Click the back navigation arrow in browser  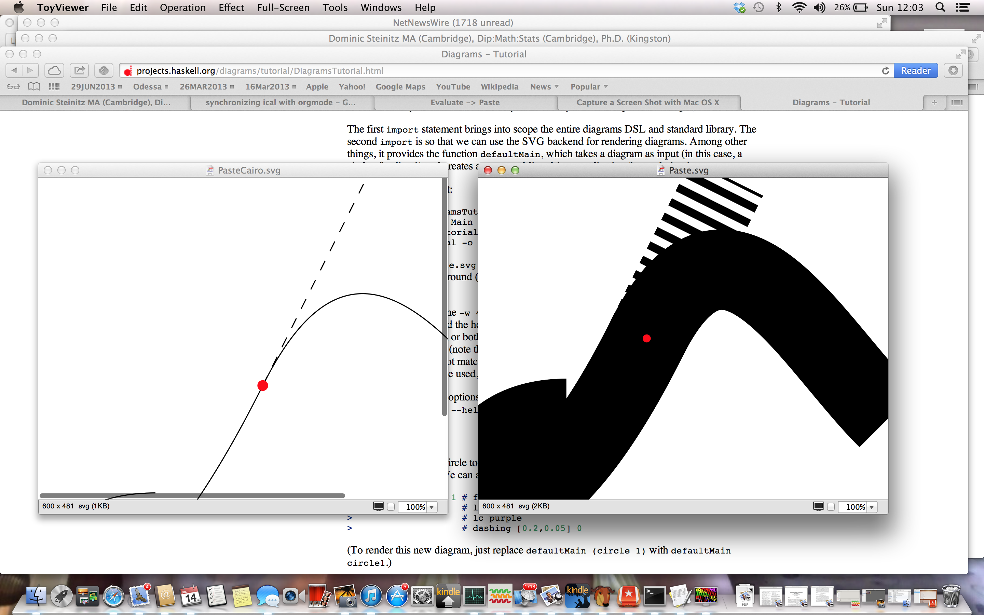(x=13, y=70)
